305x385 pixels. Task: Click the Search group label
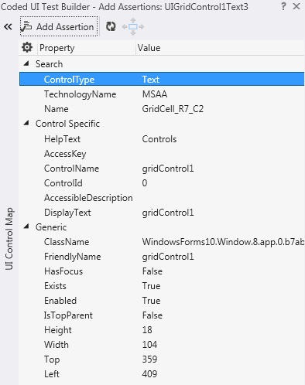click(49, 64)
